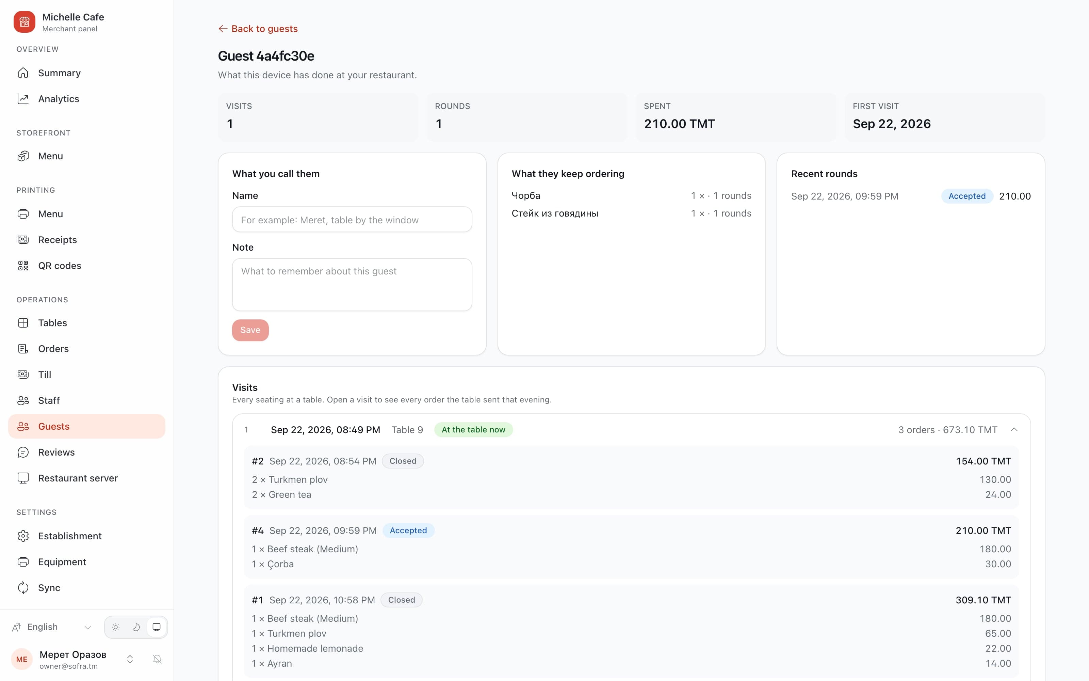
Task: Open the English language dropdown
Action: point(52,627)
